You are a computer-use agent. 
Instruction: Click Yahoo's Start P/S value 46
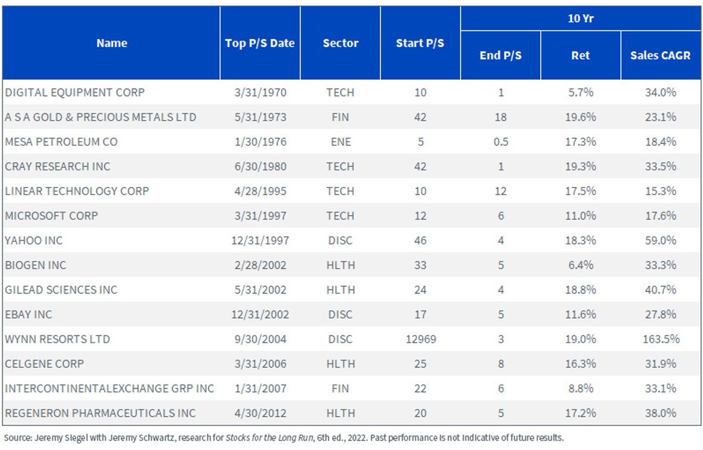[x=420, y=240]
